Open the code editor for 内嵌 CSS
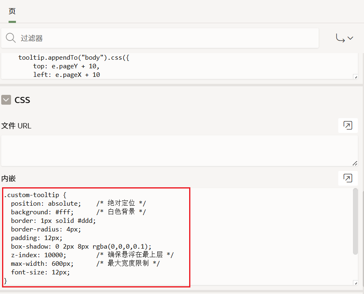The image size is (364, 294). 348,178
